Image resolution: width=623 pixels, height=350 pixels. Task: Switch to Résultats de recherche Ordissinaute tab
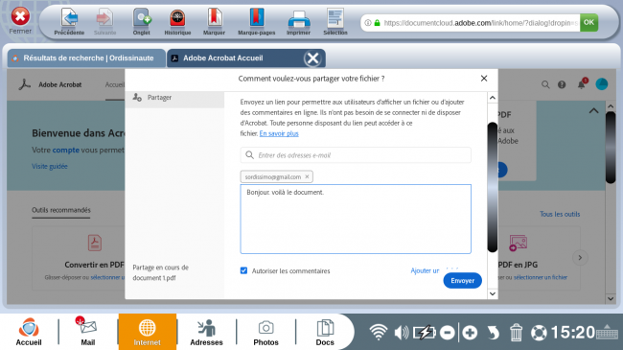pyautogui.click(x=86, y=58)
